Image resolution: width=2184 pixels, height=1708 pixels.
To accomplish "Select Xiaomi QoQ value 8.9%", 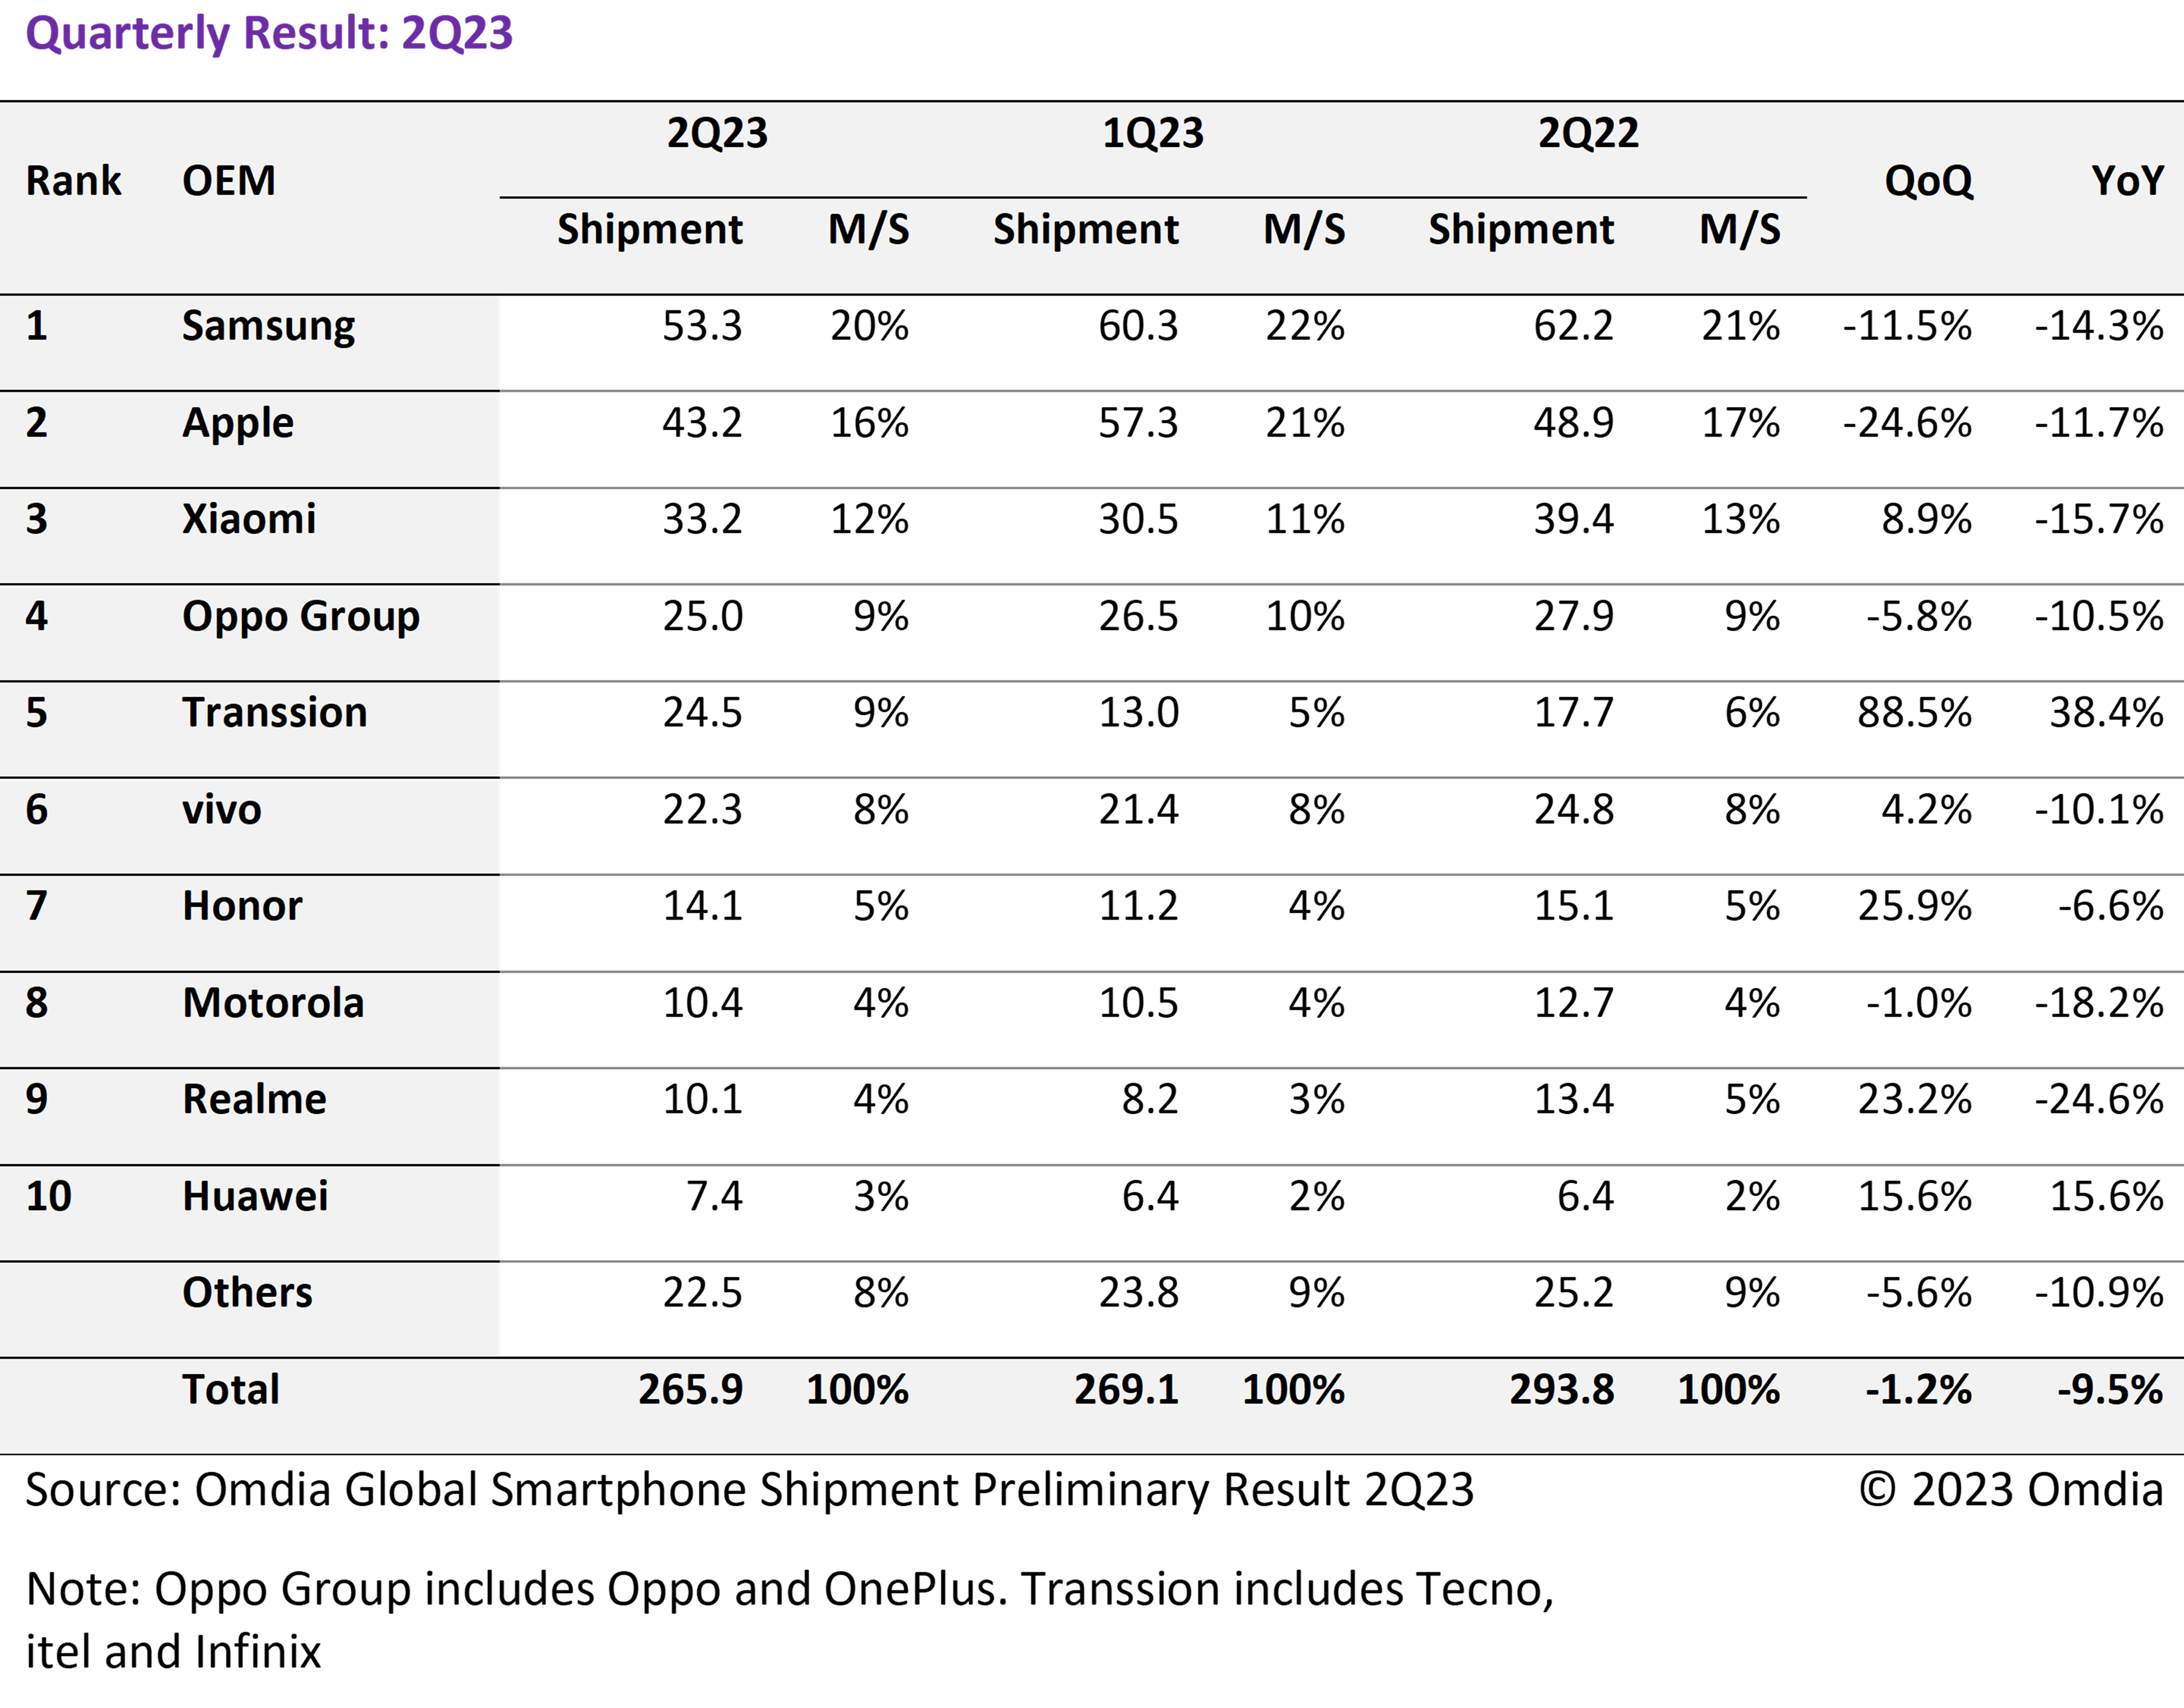I will click(1926, 519).
